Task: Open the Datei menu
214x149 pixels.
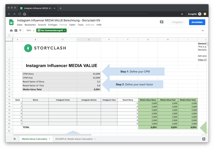Action: tap(20, 25)
